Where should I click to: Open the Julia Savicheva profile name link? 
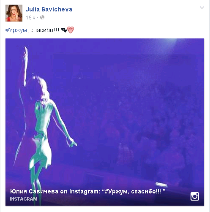point(49,9)
